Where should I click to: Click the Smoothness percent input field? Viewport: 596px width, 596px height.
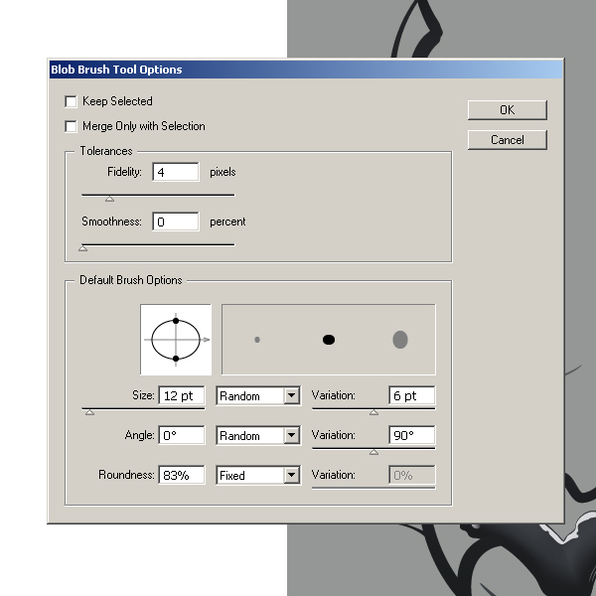(176, 222)
